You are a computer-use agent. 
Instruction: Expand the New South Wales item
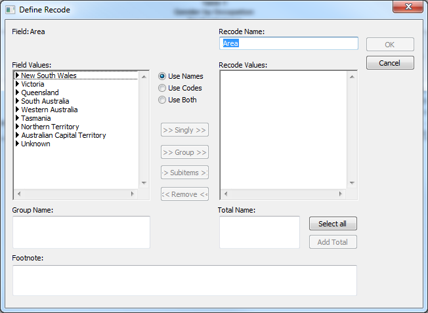(17, 75)
